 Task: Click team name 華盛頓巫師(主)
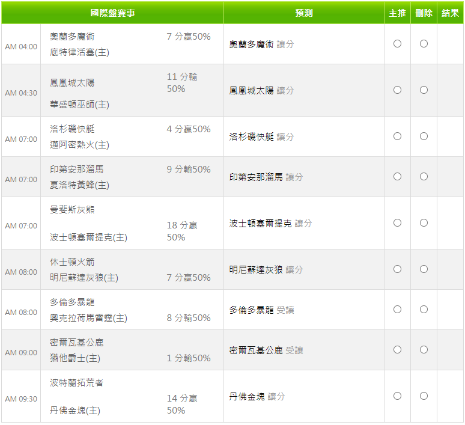click(x=79, y=105)
